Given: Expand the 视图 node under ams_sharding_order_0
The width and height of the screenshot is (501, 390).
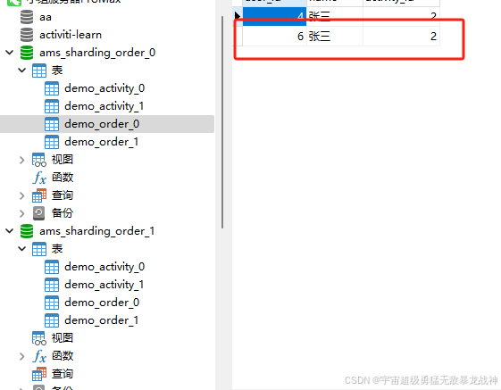Looking at the screenshot, I should 21,160.
